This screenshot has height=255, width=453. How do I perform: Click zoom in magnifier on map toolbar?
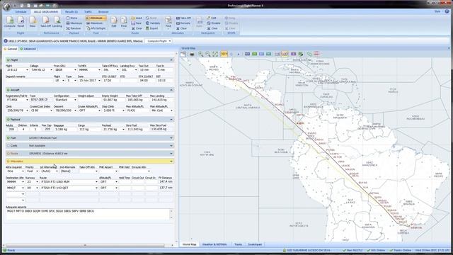[x=200, y=54]
